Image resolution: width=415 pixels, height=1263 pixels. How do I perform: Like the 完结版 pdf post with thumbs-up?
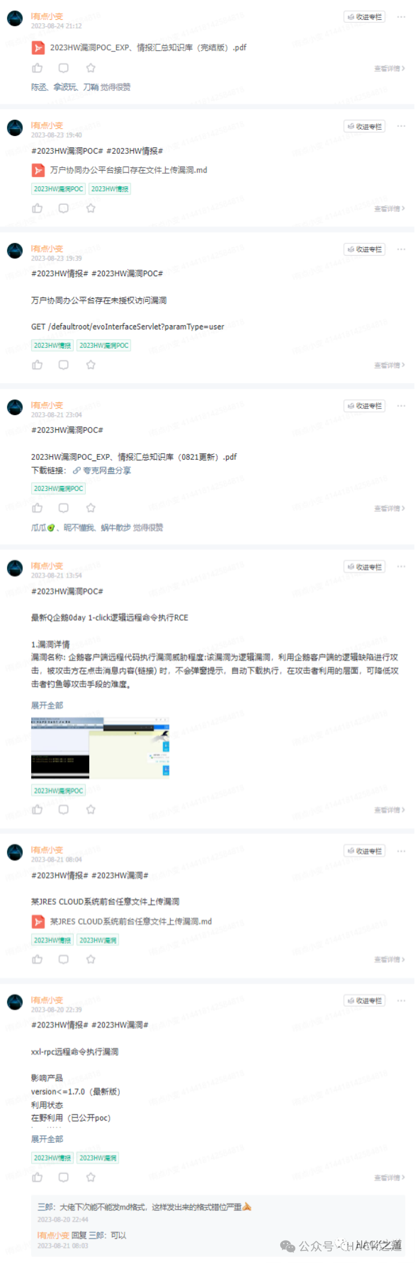point(37,68)
